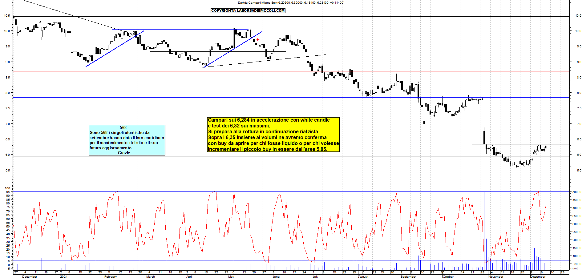This screenshot has width=582, height=278.
Task: Click the 'Grazie' line in the cyan box
Action: pyautogui.click(x=124, y=153)
